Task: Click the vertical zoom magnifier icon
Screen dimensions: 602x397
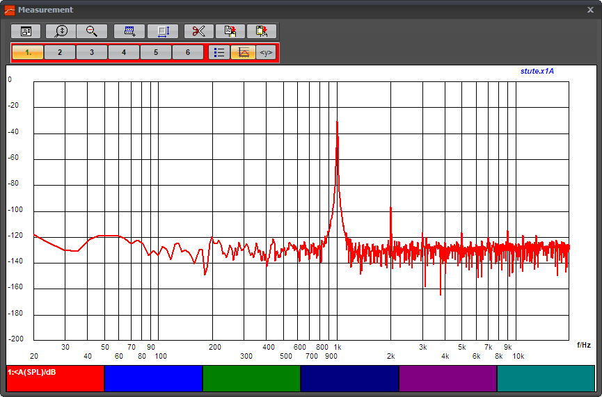Action: tap(61, 31)
